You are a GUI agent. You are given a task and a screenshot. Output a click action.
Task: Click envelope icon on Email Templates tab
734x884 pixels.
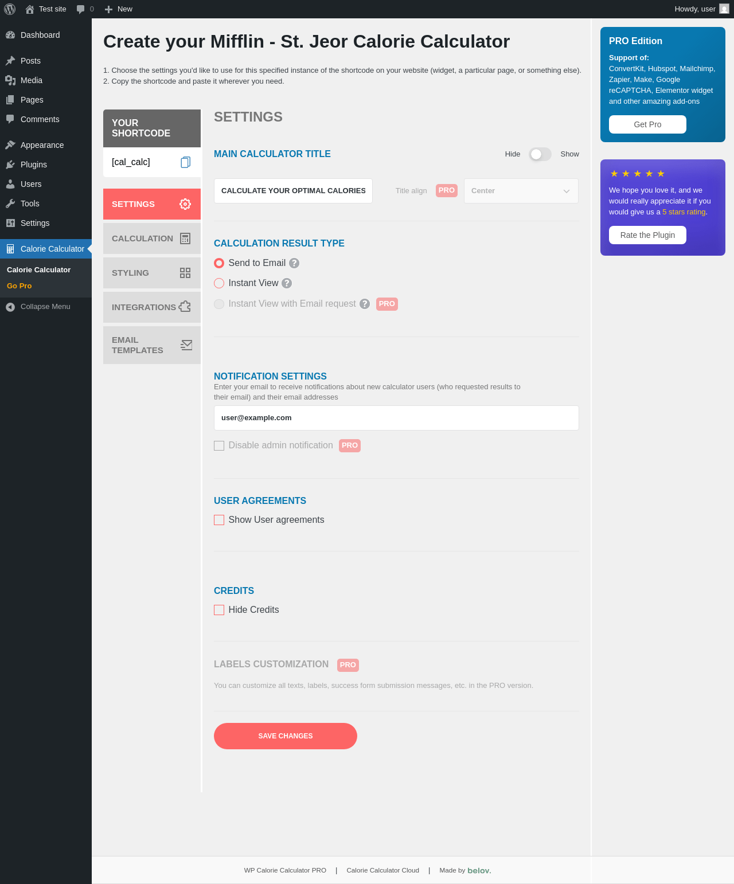[186, 345]
